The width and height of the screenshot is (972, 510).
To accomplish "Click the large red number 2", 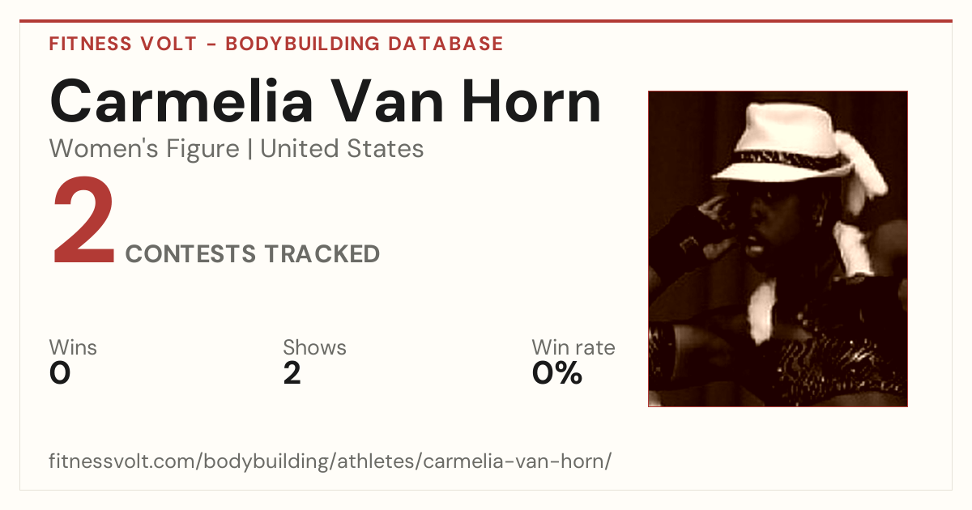I will (83, 223).
